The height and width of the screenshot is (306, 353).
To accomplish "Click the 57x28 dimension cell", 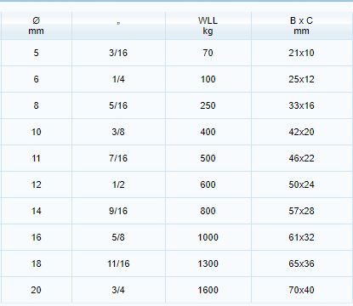I will pos(301,211).
